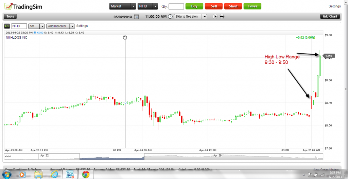Click the red Short button
The width and height of the screenshot is (348, 179).
(233, 6)
